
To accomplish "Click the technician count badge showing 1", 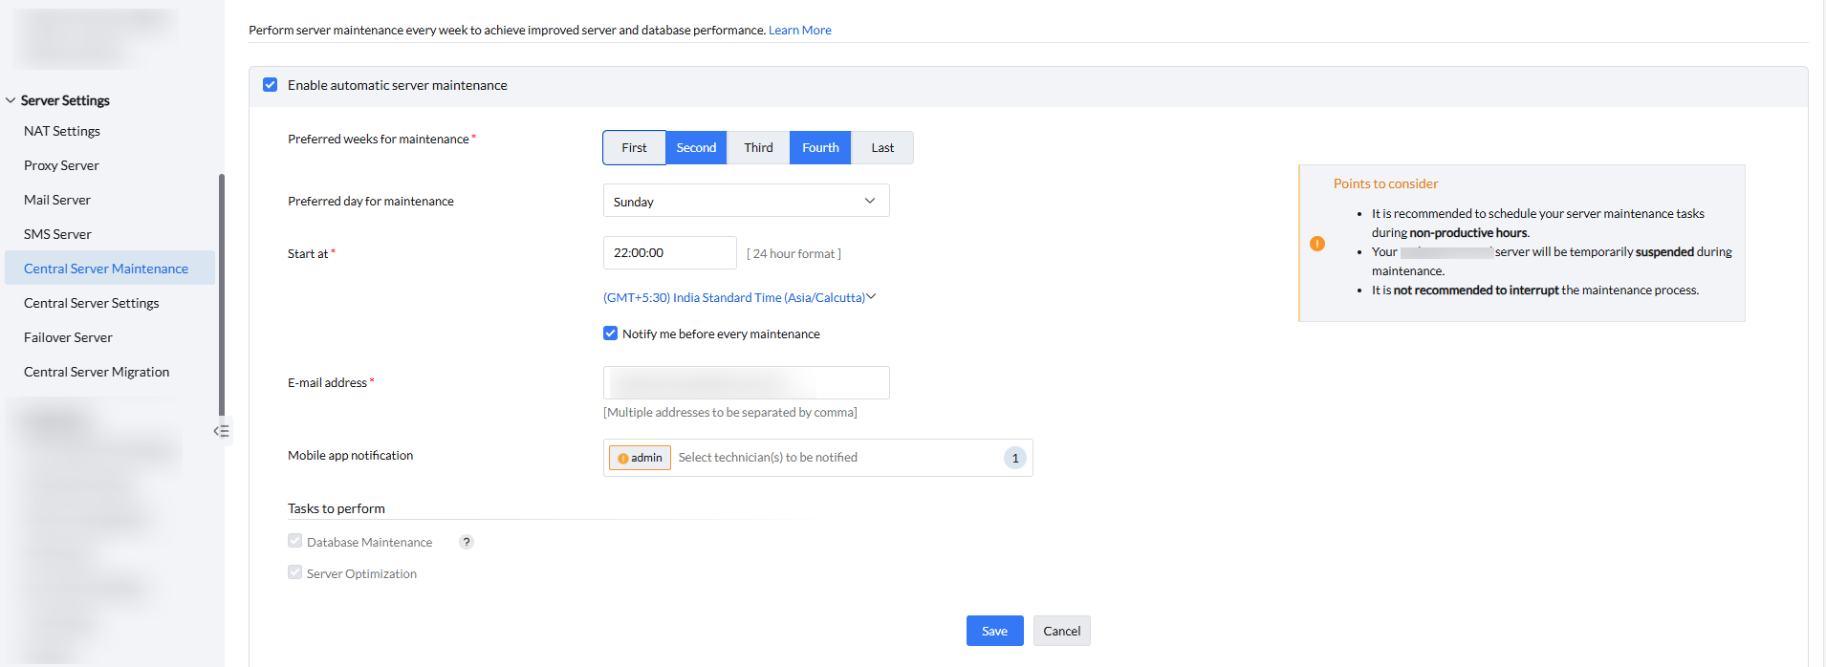I will coord(1014,458).
